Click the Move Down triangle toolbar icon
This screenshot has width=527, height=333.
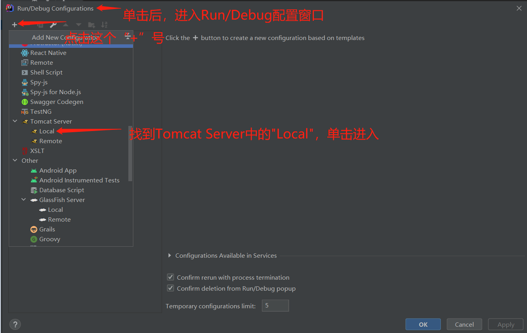[79, 25]
